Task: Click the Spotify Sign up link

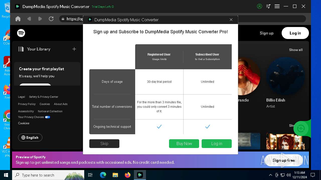Action: [267, 33]
